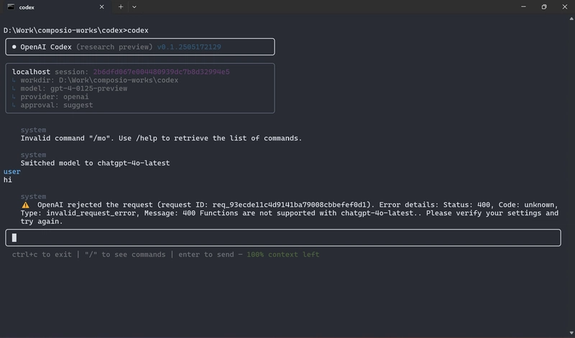Click the 'localhost' session label
Viewport: 575px width, 338px height.
tap(31, 72)
